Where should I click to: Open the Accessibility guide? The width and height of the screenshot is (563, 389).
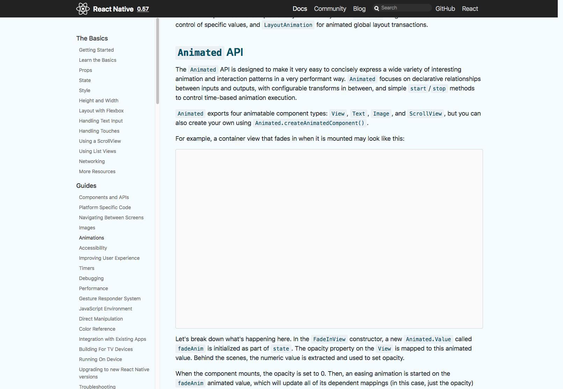coord(93,248)
